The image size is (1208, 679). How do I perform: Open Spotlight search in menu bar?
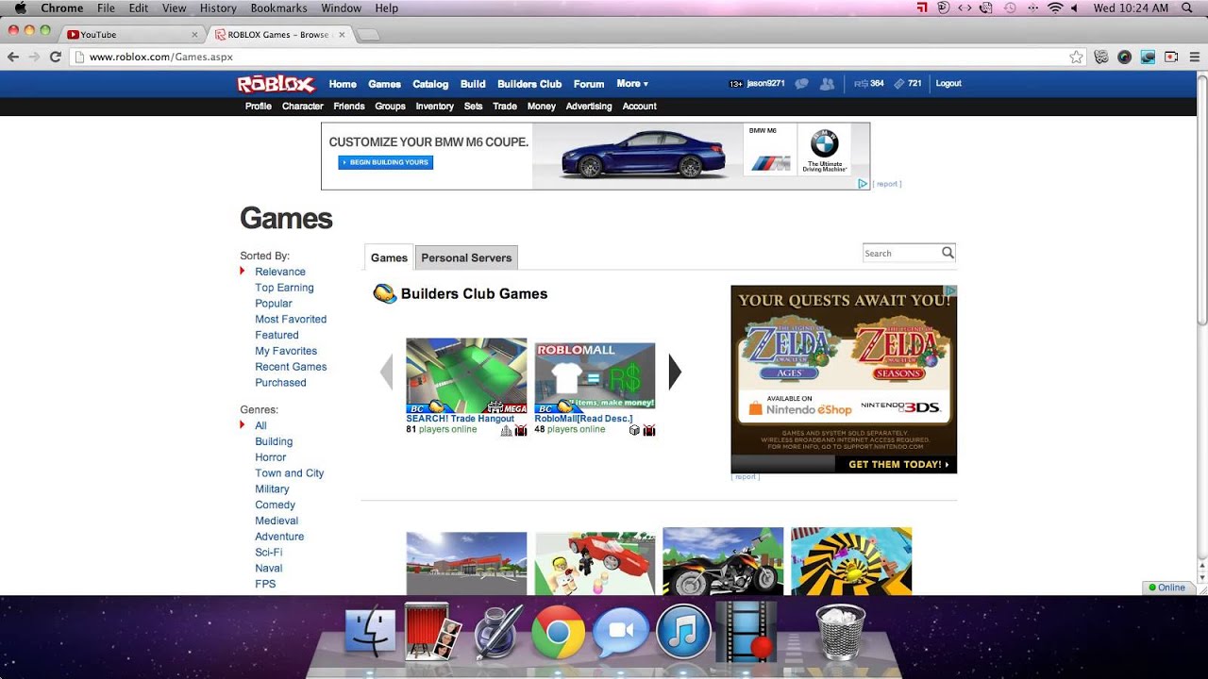point(1187,8)
